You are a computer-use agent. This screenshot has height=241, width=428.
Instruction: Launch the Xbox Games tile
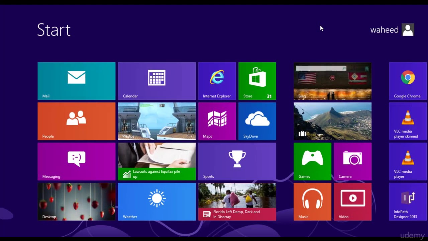[x=312, y=161]
